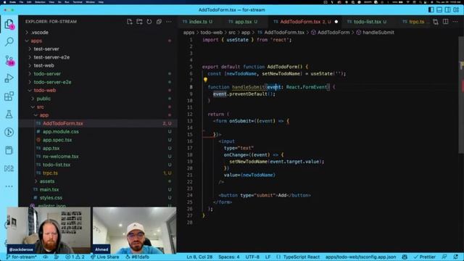Image resolution: width=464 pixels, height=261 pixels.
Task: Open the Explorer view in the activity bar
Action: coord(9,24)
